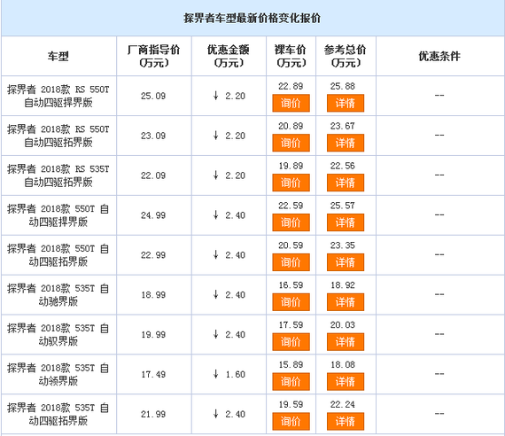
Task: Click 详情 button under total price 25.88
Action: pos(346,103)
